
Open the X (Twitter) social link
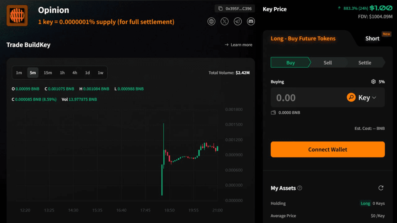225,21
